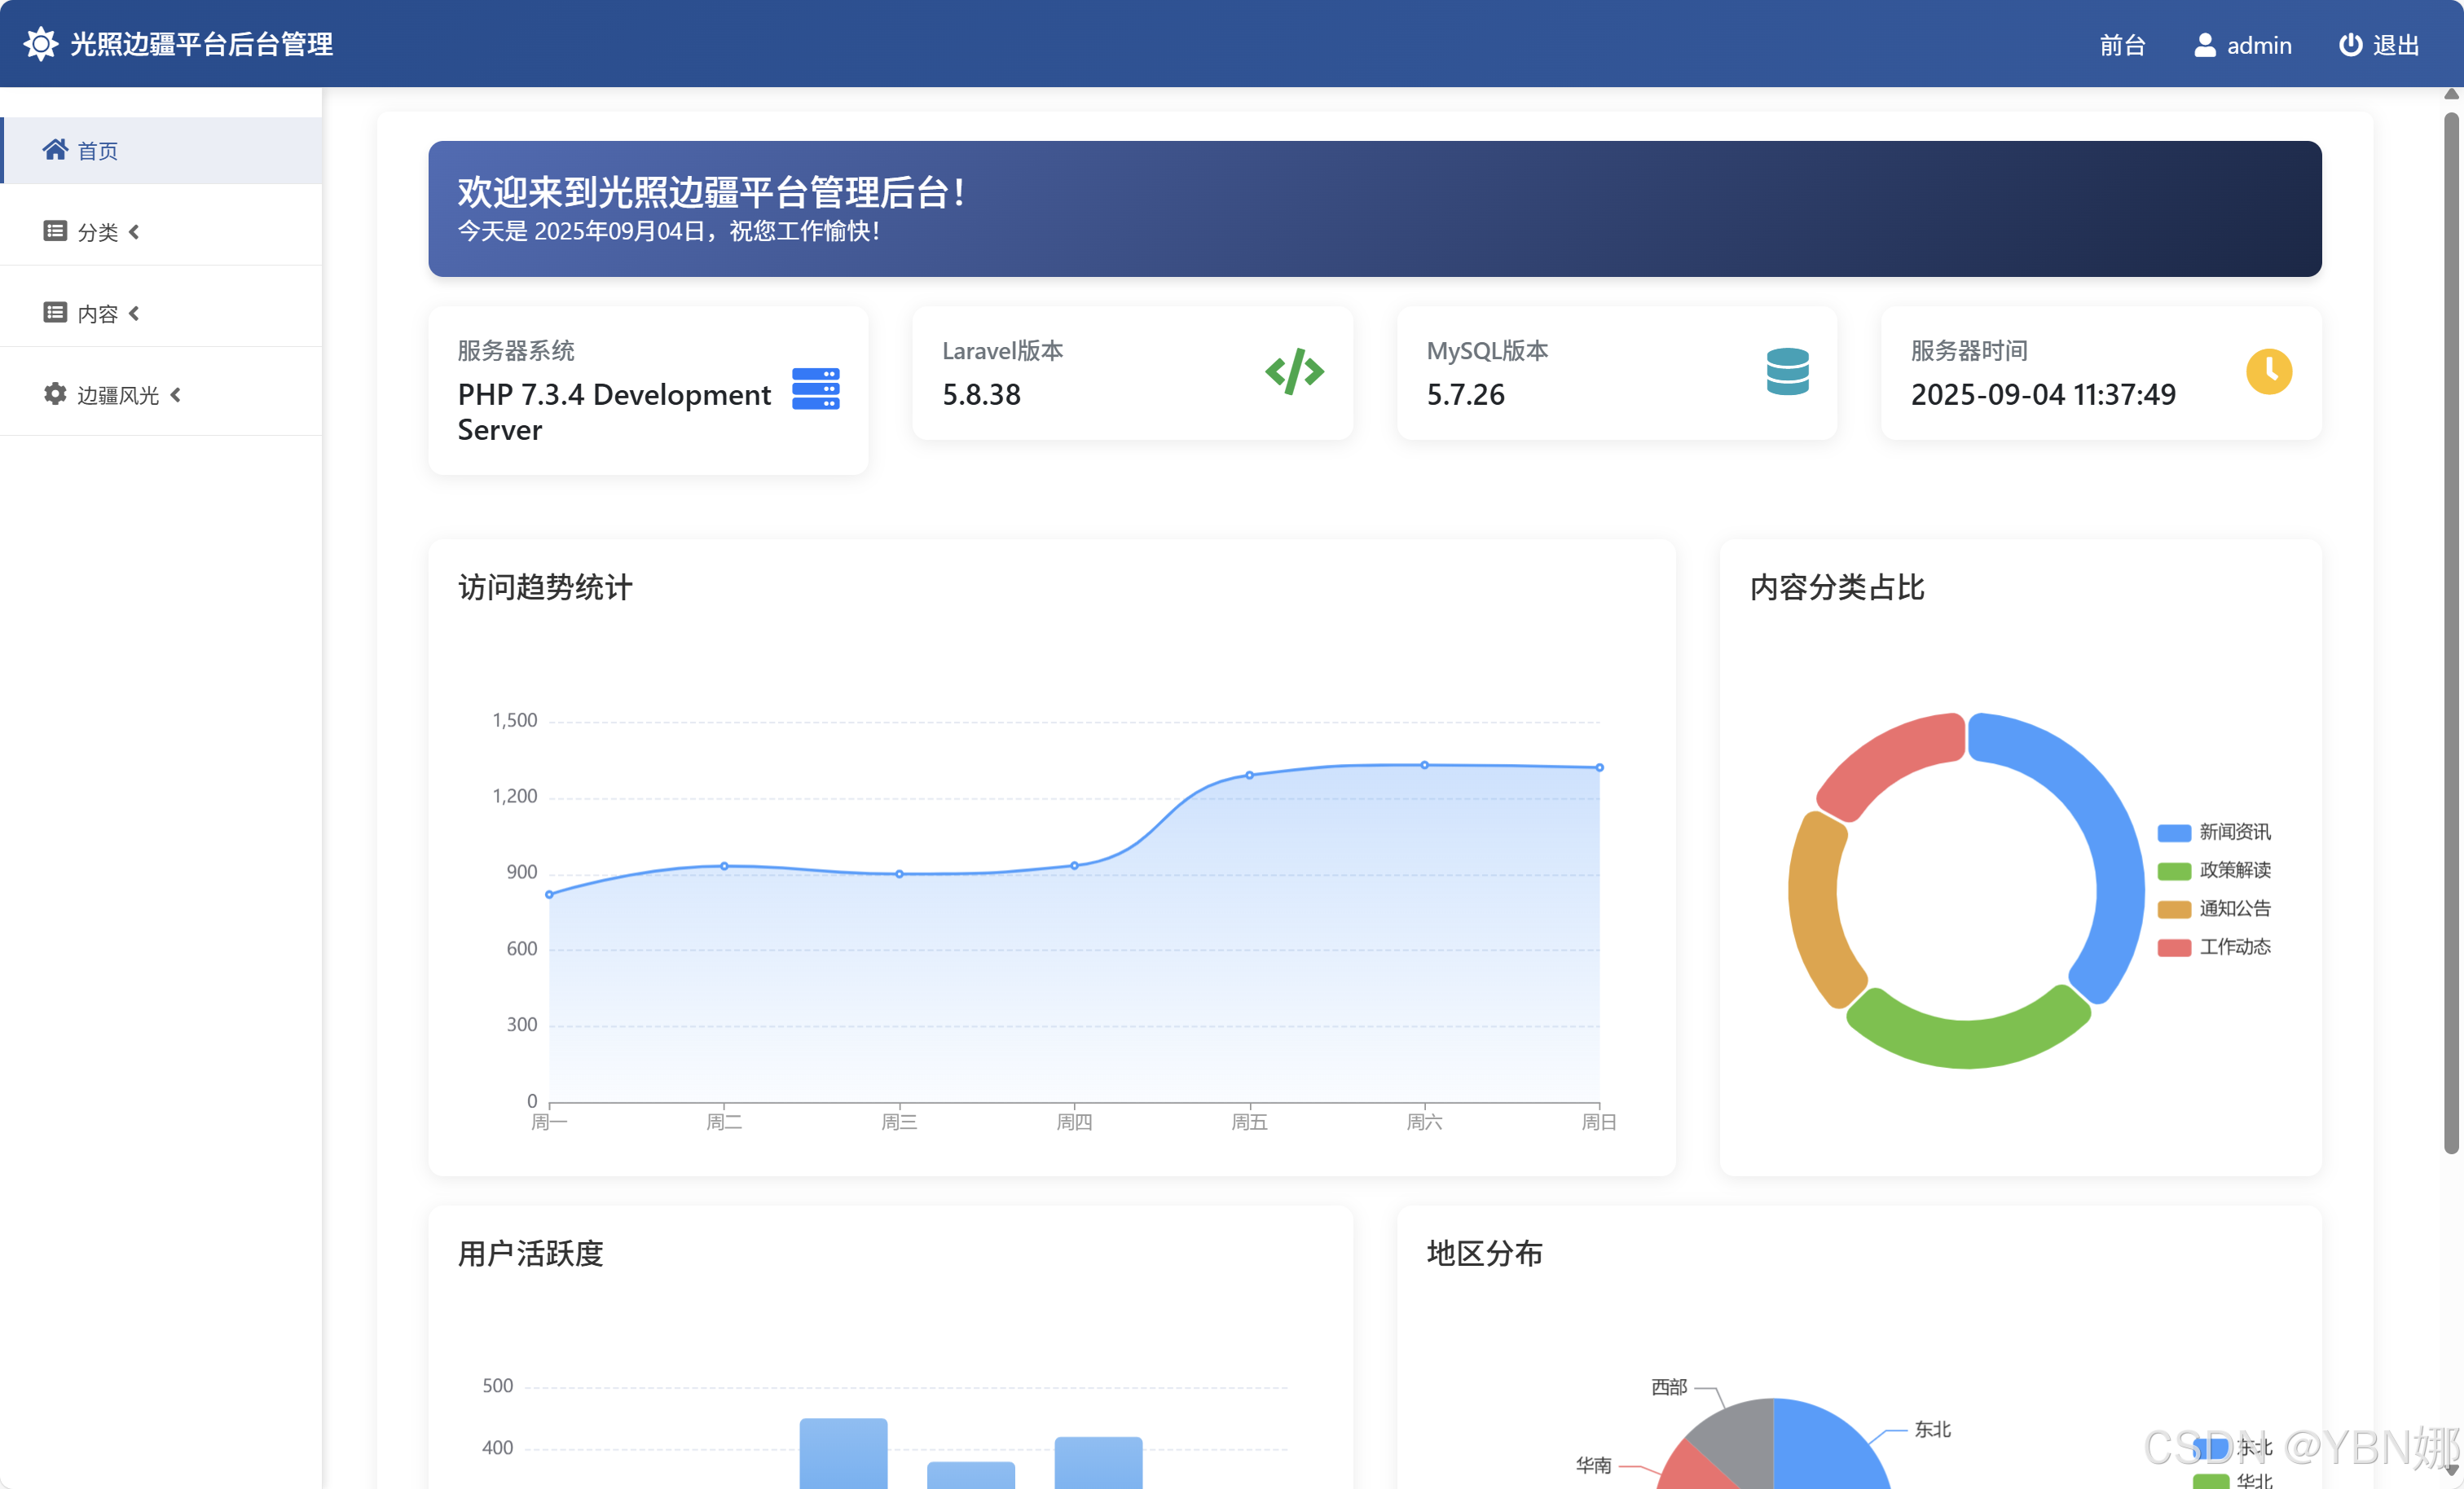Click the yellow clock icon
The width and height of the screenshot is (2464, 1489).
[x=2269, y=372]
